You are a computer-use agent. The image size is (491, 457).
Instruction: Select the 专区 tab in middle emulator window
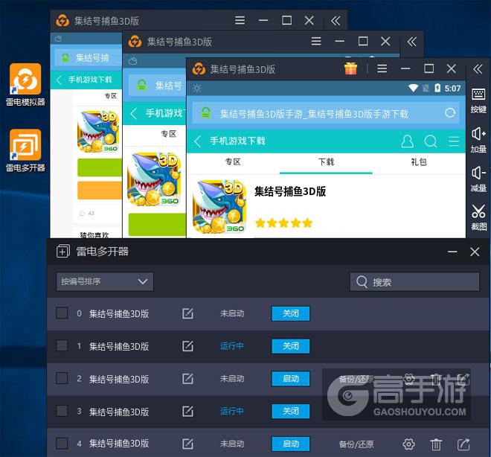point(168,134)
